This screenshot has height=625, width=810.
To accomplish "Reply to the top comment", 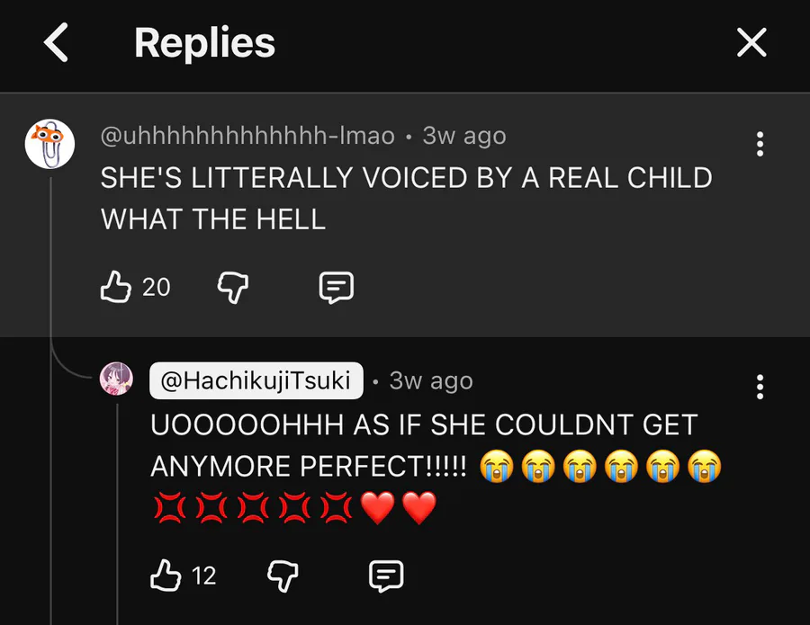I will (x=337, y=288).
